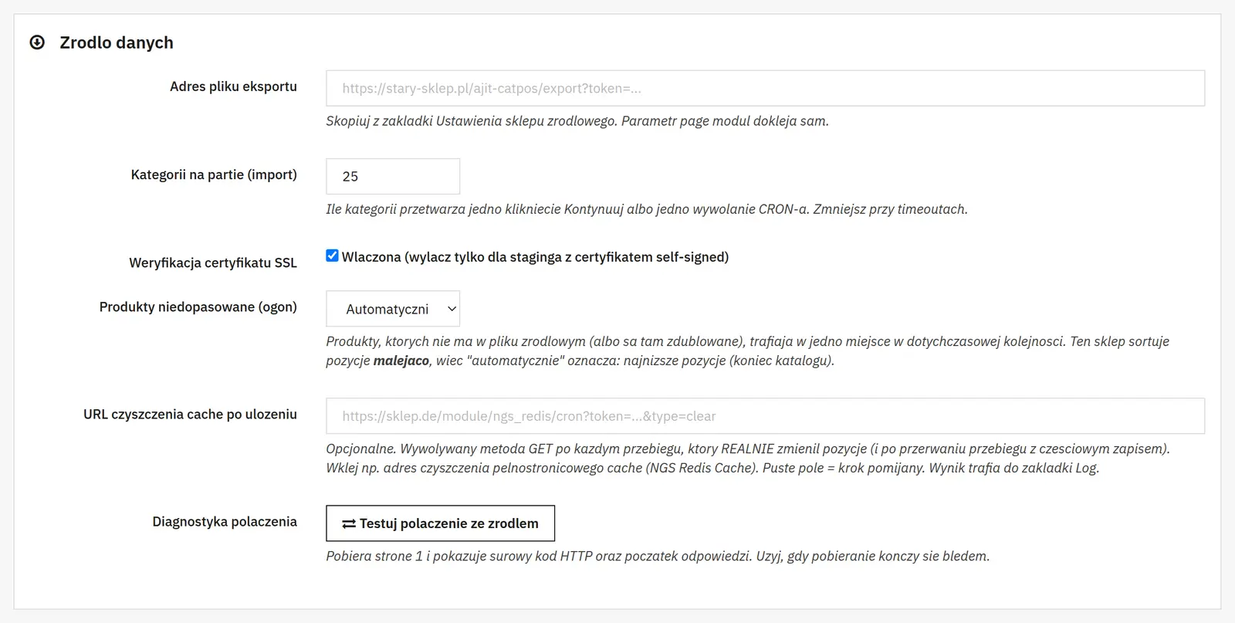Click the URL czyszczenia cache po ulozeniu label

[x=190, y=414]
